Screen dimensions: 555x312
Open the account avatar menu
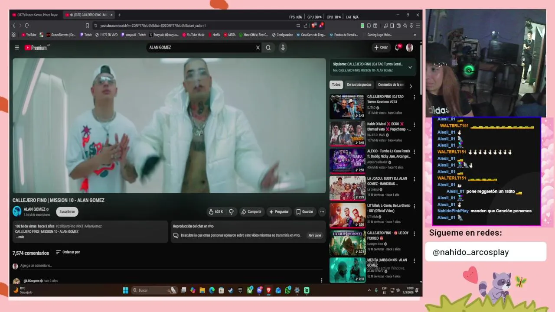pyautogui.click(x=409, y=48)
